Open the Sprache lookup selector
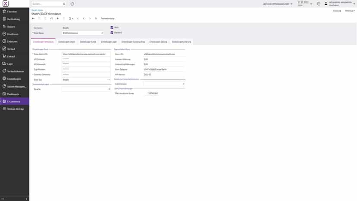This screenshot has width=357, height=201. point(109,89)
